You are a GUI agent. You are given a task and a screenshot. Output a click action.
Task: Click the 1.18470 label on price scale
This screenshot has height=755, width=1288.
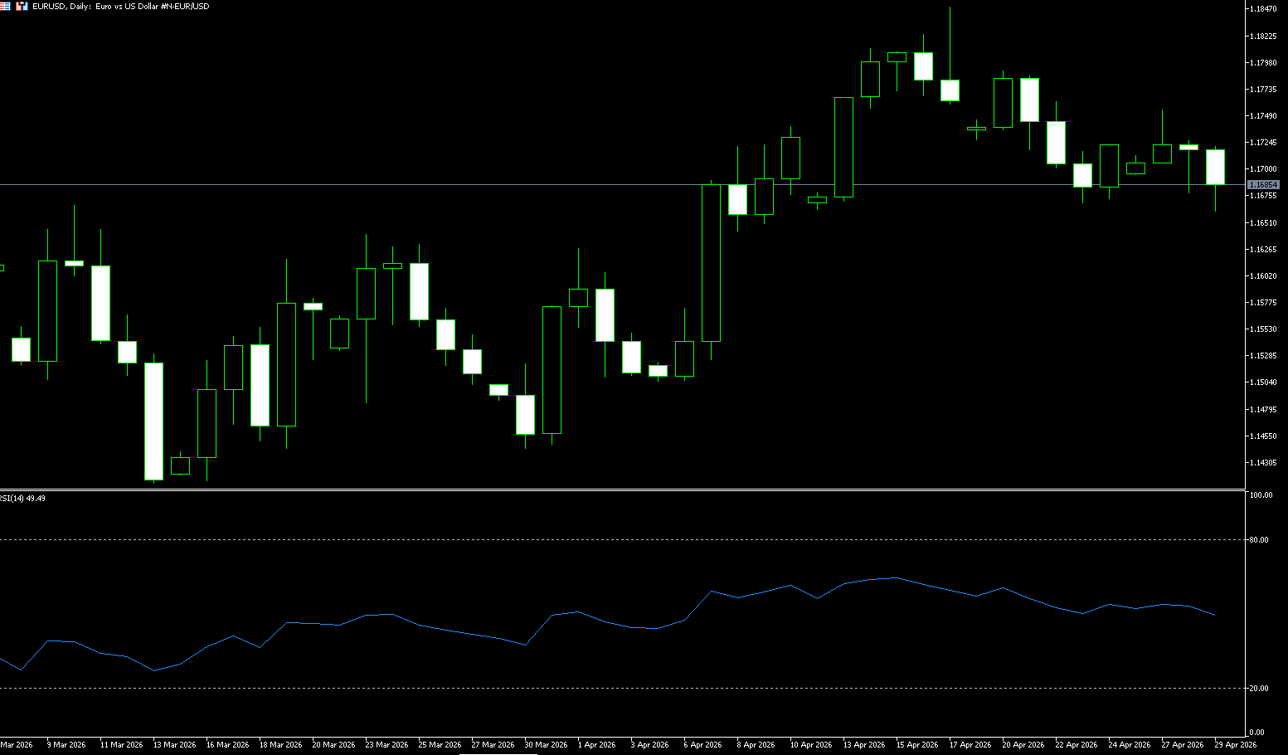1261,9
